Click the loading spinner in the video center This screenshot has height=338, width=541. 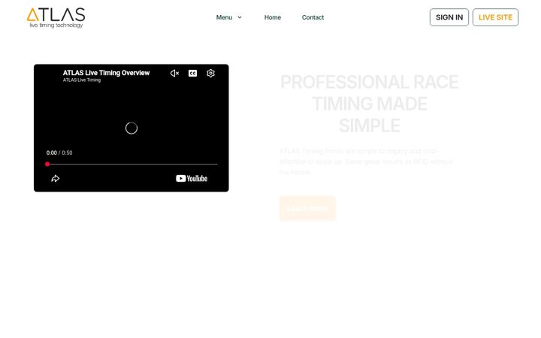click(131, 128)
